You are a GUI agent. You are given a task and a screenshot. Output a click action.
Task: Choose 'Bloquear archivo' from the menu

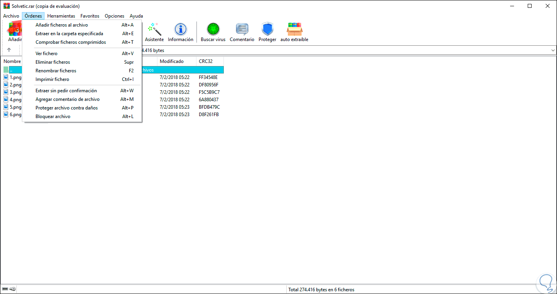tap(82, 117)
